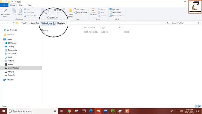202x114 pixels.
Task: Switch to details view icon in status bar
Action: 197,106
